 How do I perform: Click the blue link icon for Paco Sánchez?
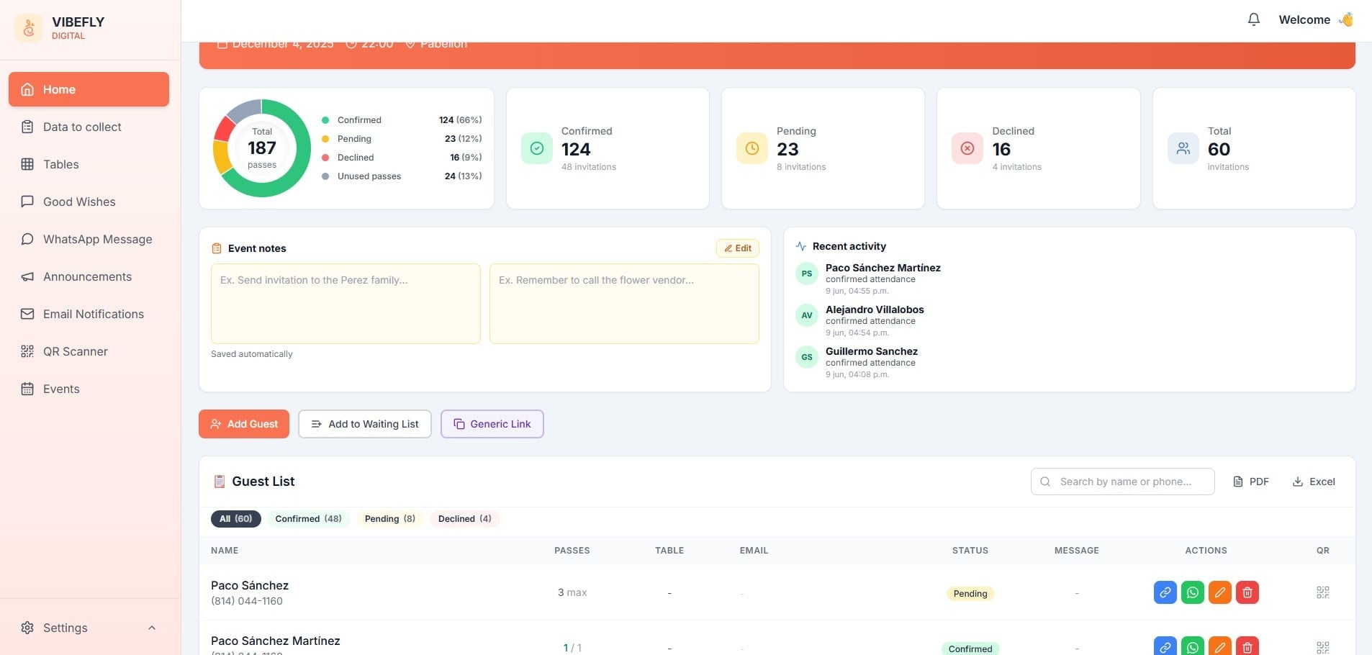click(x=1165, y=592)
